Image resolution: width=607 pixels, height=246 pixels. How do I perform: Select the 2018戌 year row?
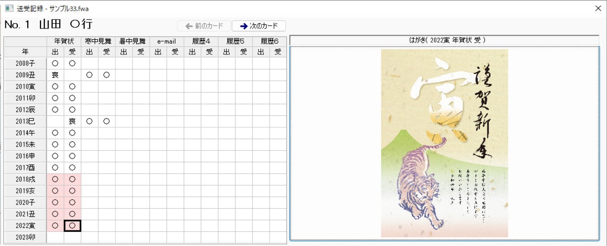click(25, 179)
